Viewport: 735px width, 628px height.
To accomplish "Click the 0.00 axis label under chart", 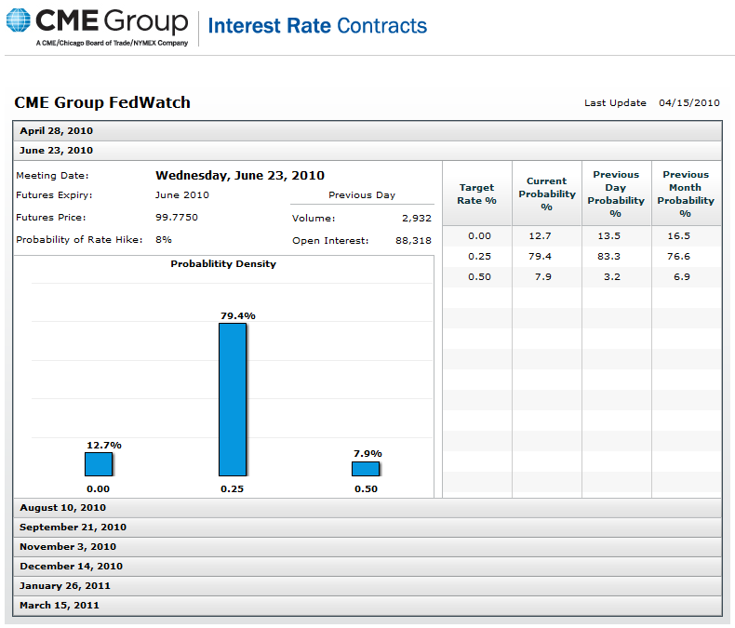I will (x=98, y=489).
